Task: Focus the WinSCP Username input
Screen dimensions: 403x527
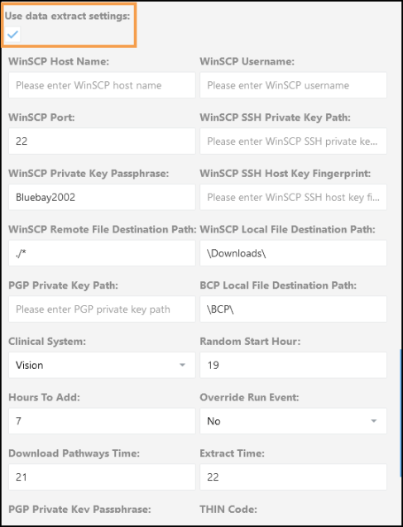Action: (x=293, y=85)
